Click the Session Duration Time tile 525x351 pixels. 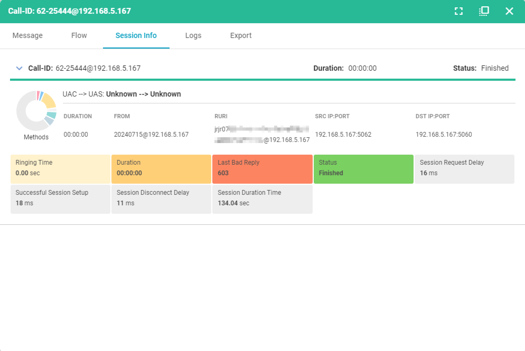point(262,199)
